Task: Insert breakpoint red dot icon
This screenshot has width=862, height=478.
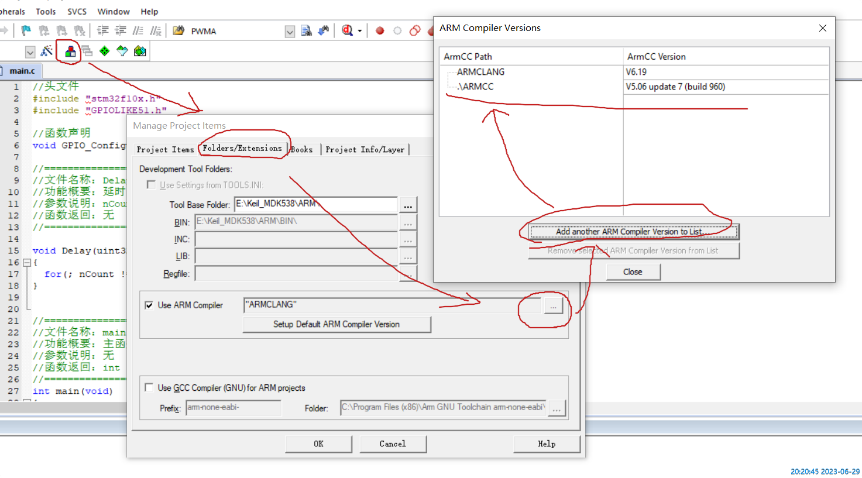Action: tap(380, 30)
